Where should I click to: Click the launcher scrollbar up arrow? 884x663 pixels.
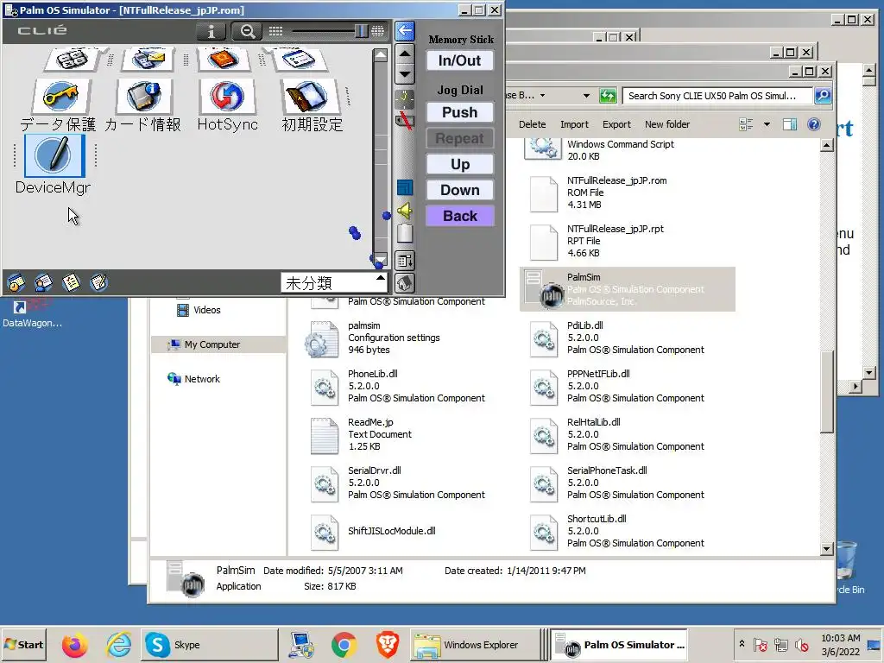tap(381, 55)
